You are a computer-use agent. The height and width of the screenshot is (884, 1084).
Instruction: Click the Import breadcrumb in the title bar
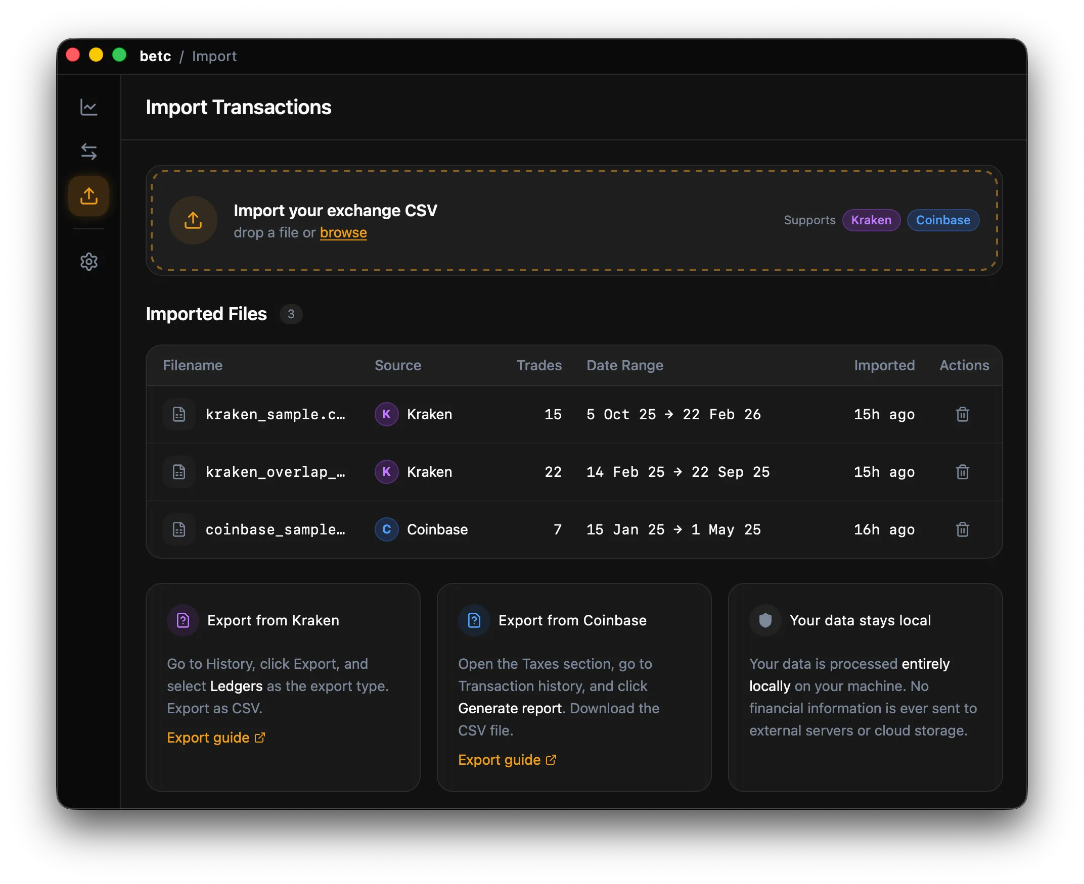214,56
